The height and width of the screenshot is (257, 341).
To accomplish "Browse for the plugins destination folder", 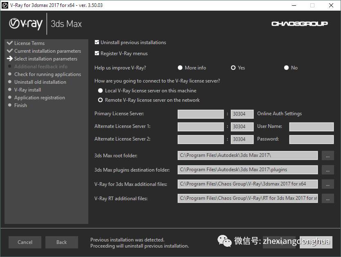I will pyautogui.click(x=328, y=170).
